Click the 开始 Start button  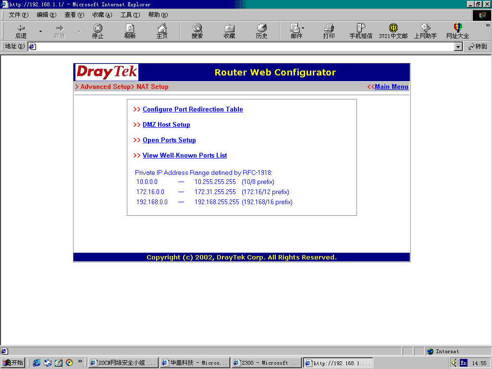point(13,363)
